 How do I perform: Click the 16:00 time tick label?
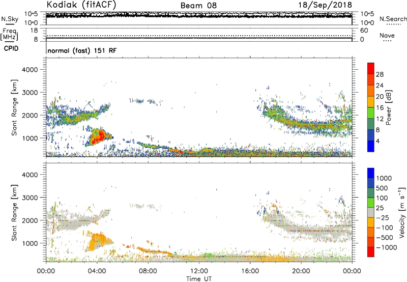tap(250, 271)
